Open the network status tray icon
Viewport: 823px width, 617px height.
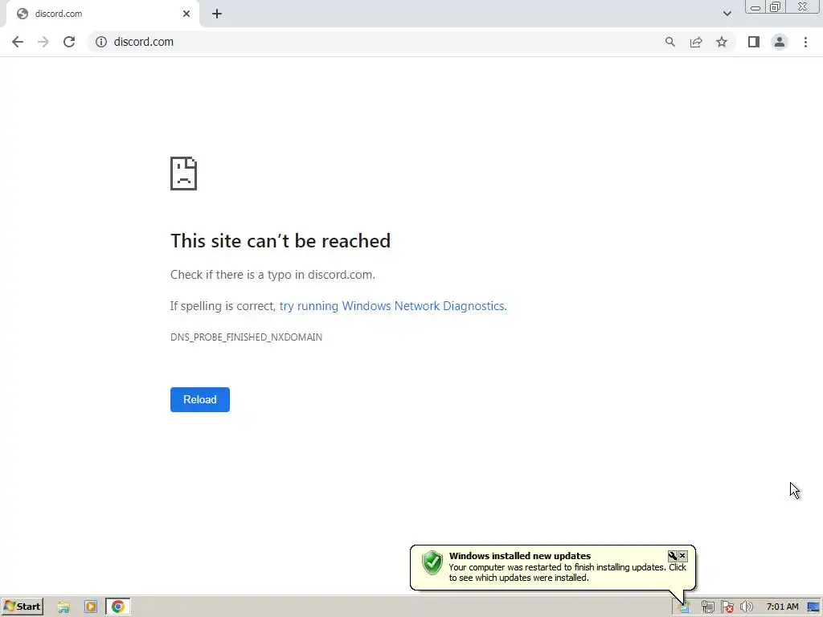[x=707, y=607]
